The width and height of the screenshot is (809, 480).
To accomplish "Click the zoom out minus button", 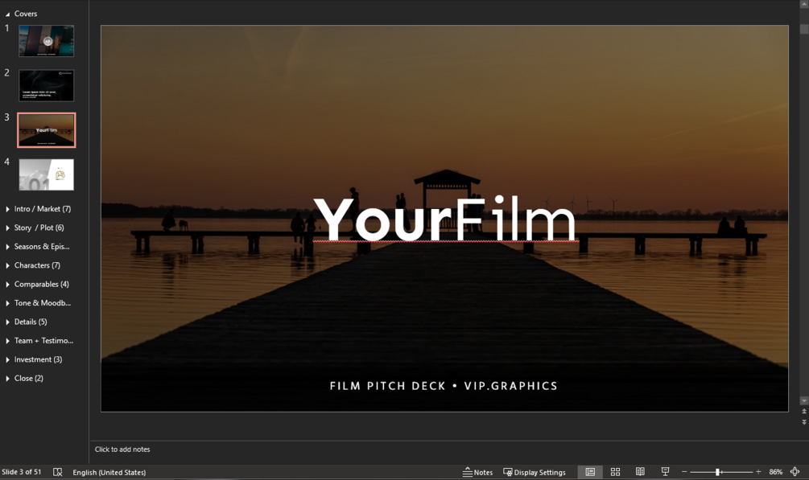I will (684, 472).
